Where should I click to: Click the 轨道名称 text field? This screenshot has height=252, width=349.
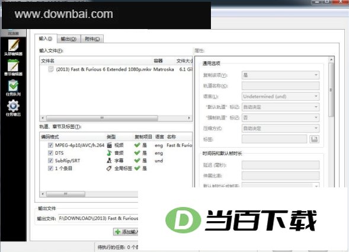coord(280,86)
